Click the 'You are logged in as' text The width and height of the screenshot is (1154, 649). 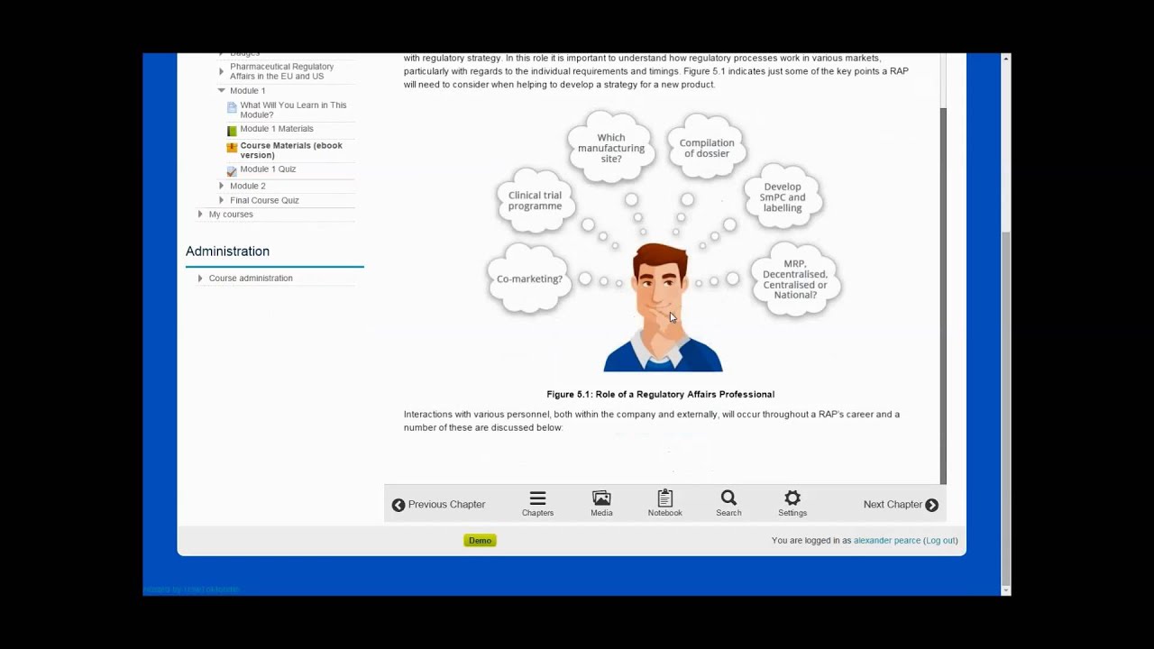click(811, 541)
